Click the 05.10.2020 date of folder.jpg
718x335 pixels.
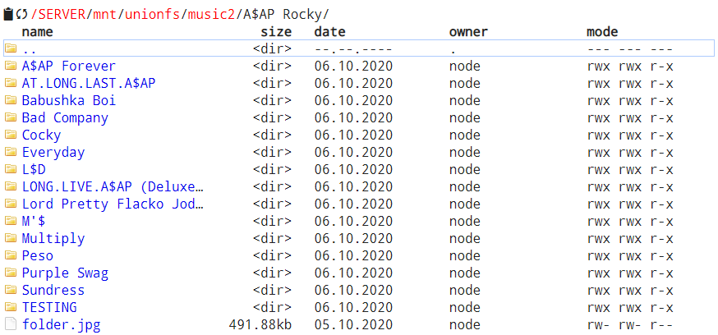tap(353, 324)
